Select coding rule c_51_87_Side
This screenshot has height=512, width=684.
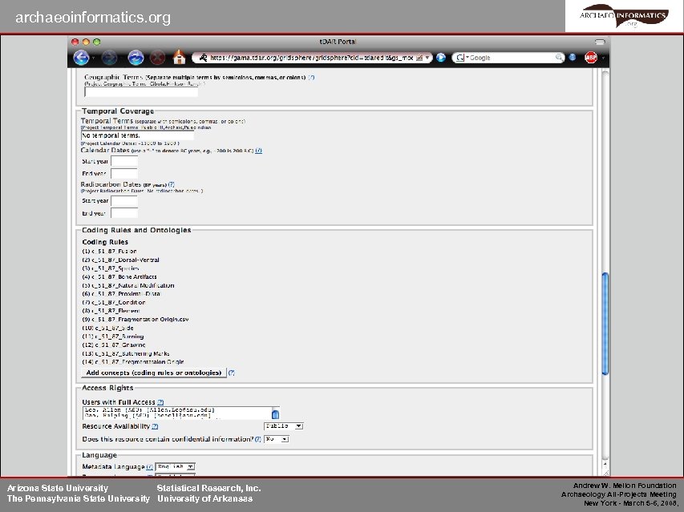(107, 328)
